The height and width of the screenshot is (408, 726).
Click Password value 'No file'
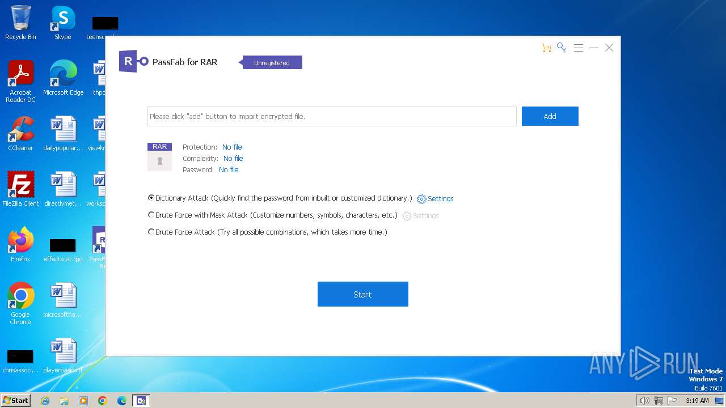[229, 169]
